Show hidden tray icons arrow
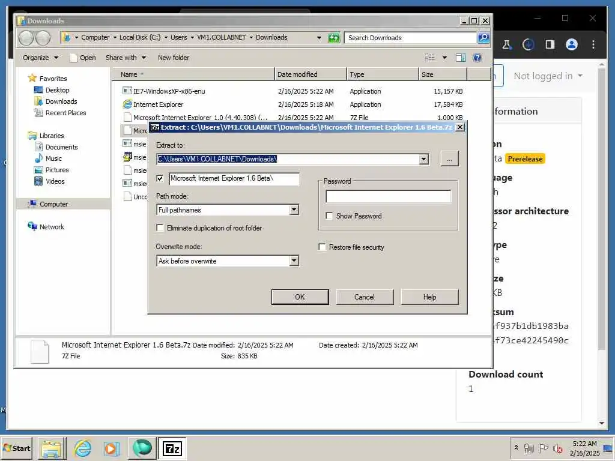This screenshot has width=615, height=461. [x=516, y=447]
